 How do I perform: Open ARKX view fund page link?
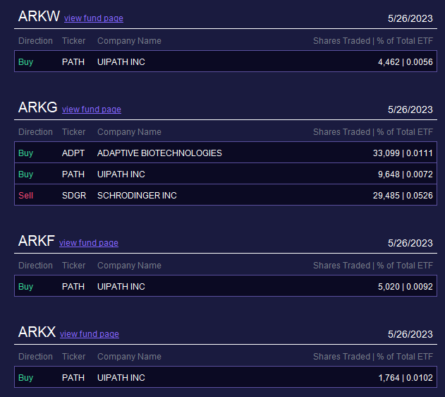pos(90,334)
